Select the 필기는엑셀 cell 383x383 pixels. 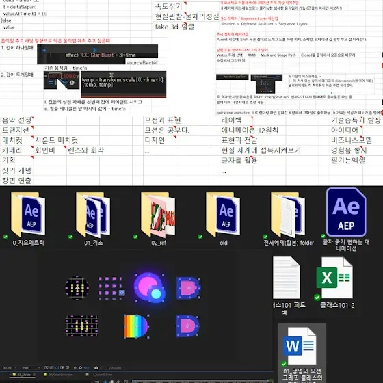pyautogui.click(x=348, y=160)
